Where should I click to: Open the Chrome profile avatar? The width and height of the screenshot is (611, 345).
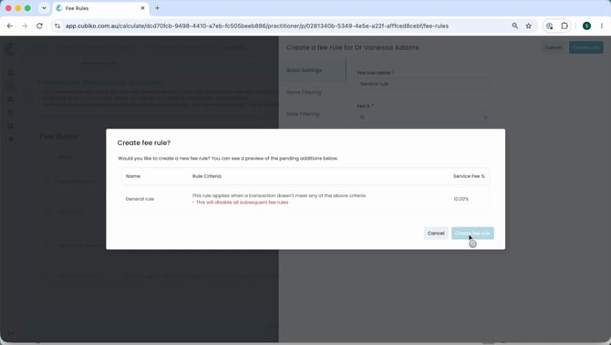coord(586,26)
